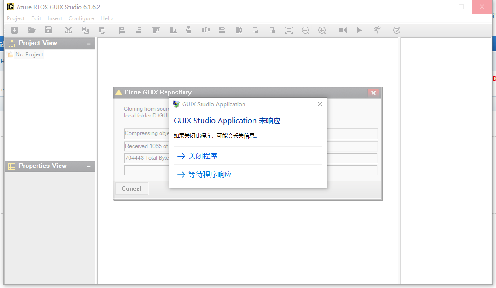The height and width of the screenshot is (288, 496).
Task: Click the Copy toolbar icon
Action: tap(85, 30)
